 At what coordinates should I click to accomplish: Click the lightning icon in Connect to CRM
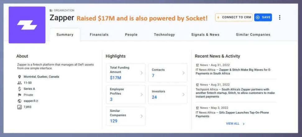[218, 17]
